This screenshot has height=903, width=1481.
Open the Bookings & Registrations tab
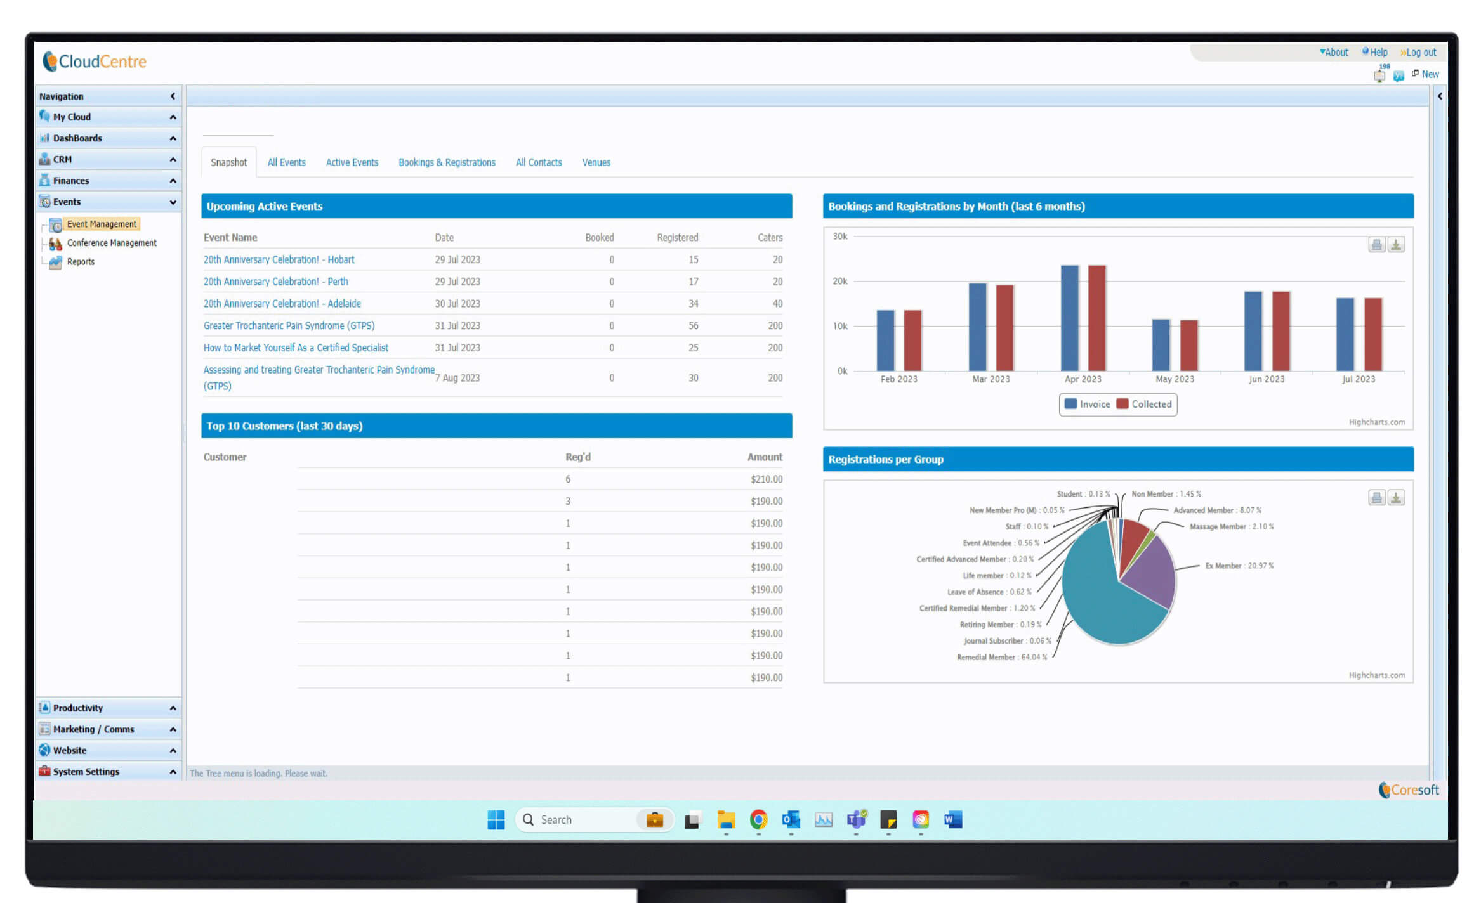pos(447,162)
